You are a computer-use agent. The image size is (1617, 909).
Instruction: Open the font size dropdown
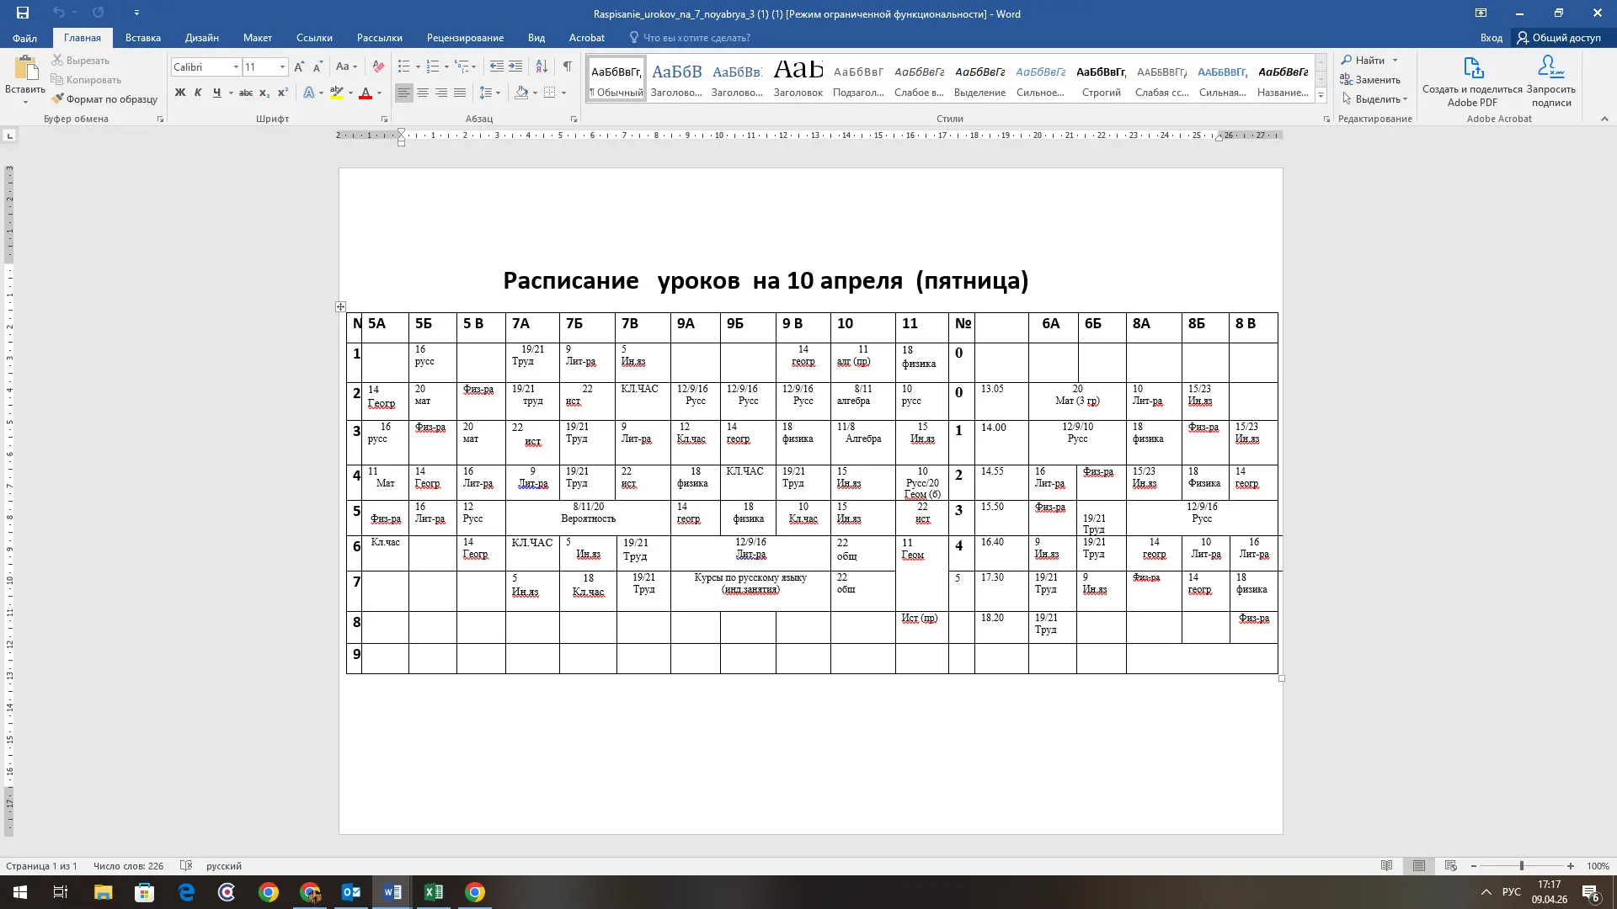(282, 67)
